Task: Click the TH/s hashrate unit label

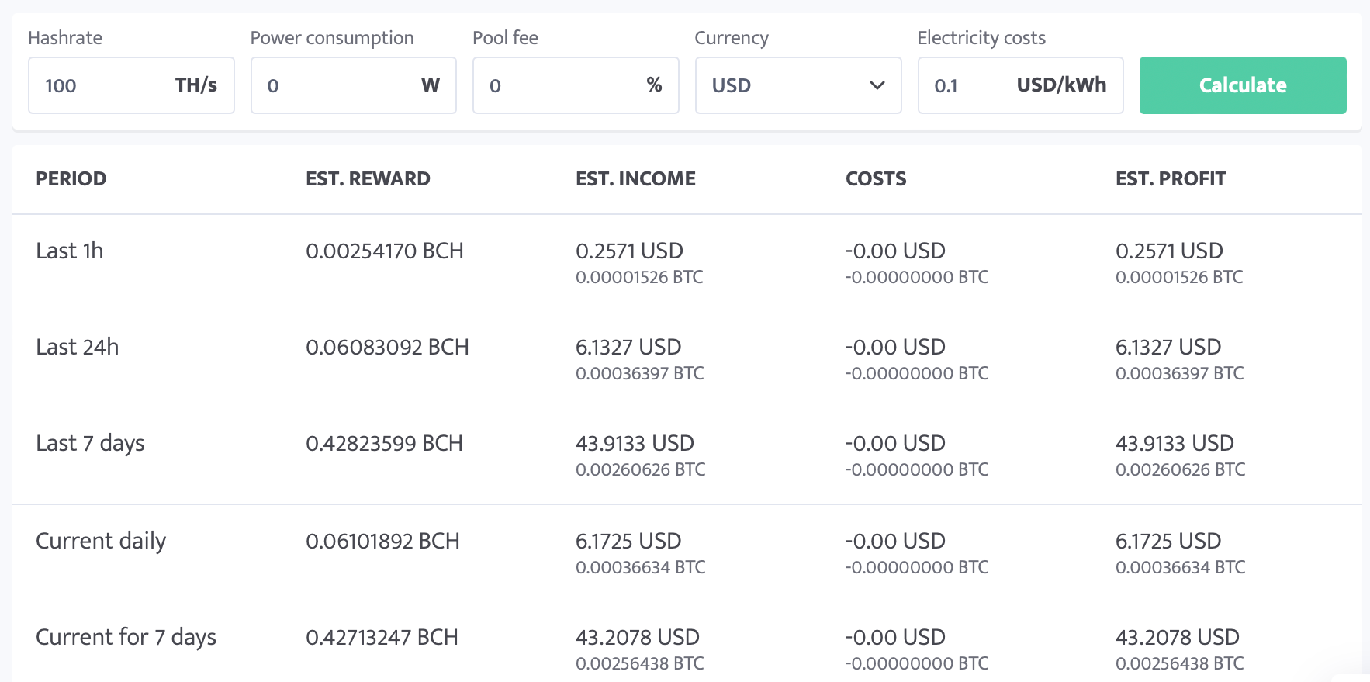Action: (x=195, y=85)
